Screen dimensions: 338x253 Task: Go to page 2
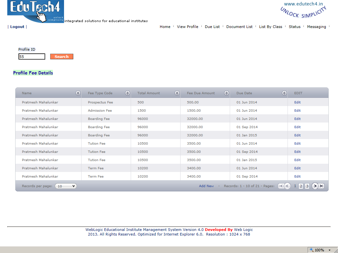[301, 186]
